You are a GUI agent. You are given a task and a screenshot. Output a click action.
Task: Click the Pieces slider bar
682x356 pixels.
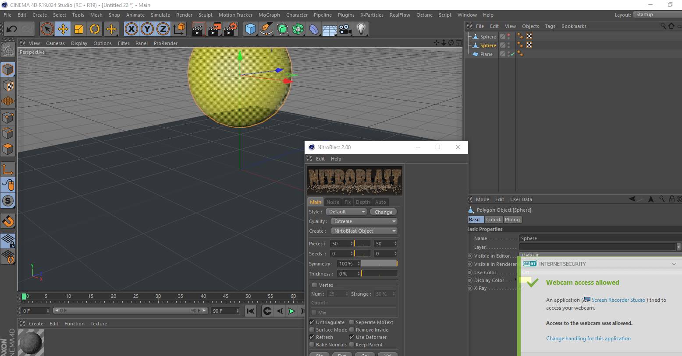[362, 244]
